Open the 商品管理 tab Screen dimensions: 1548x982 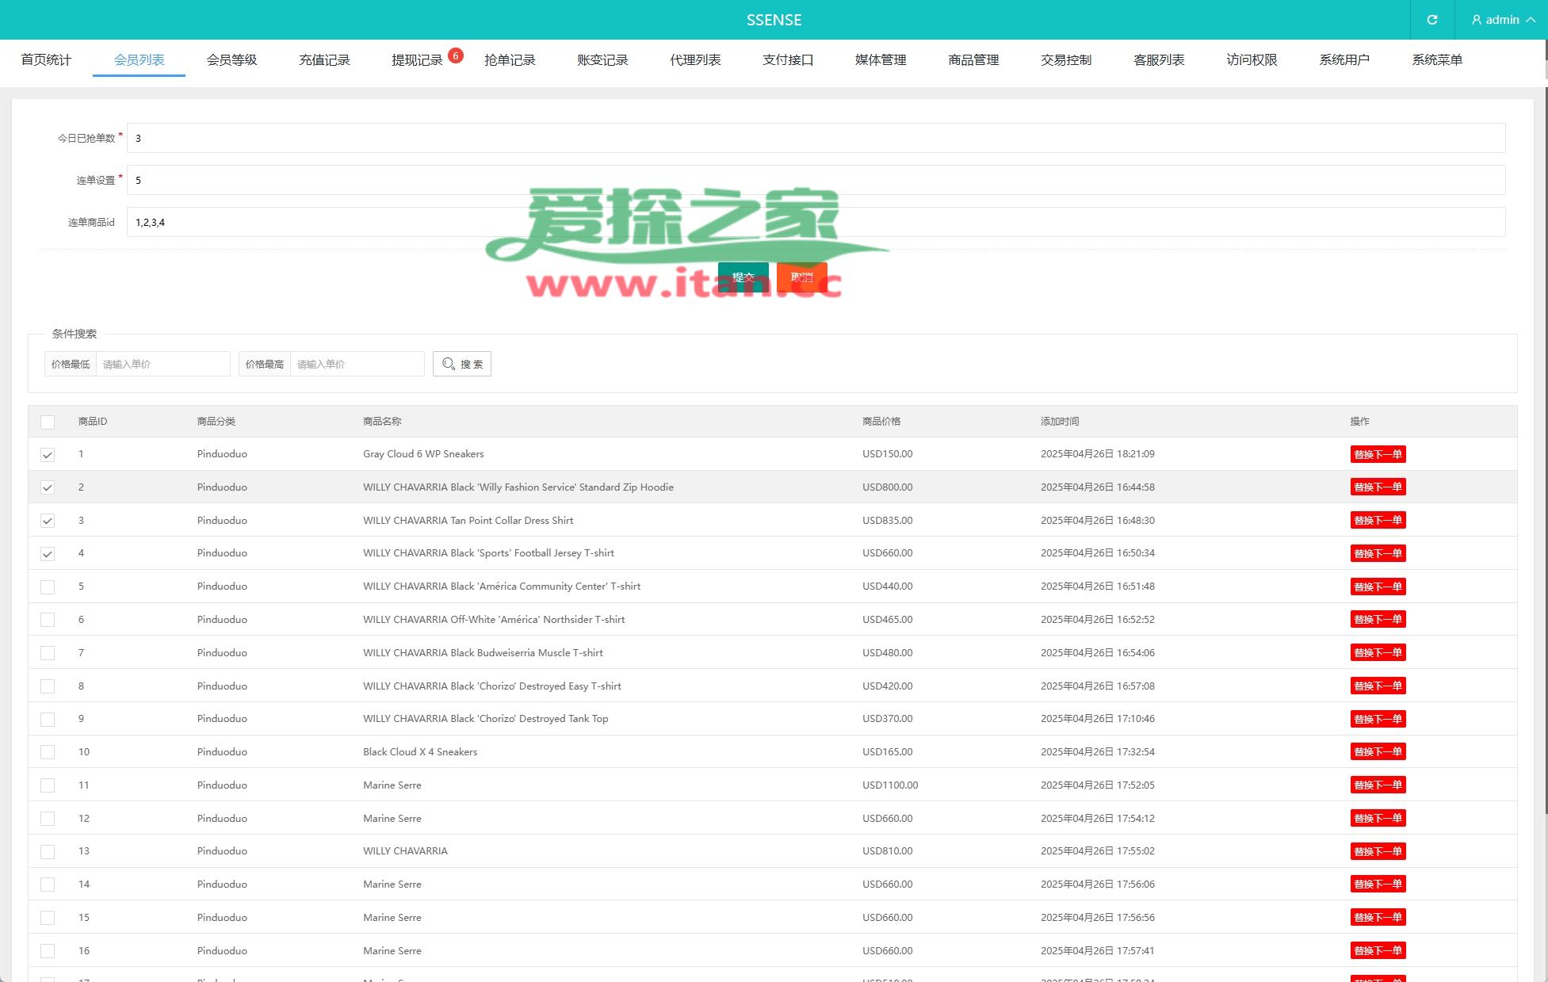pos(973,60)
